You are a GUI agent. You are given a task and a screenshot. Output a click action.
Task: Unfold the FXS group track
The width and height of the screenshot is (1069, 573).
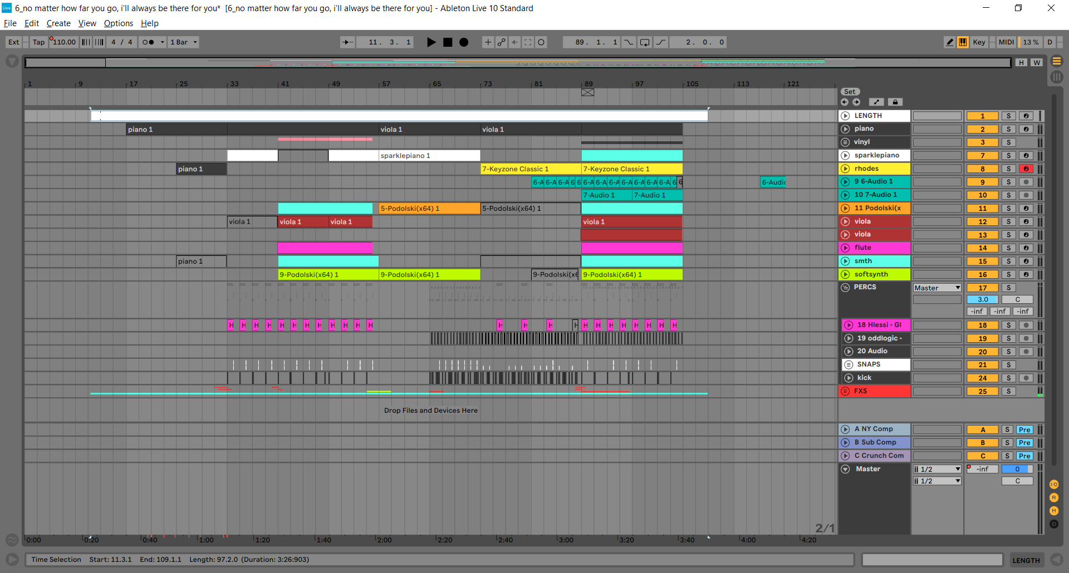(845, 391)
